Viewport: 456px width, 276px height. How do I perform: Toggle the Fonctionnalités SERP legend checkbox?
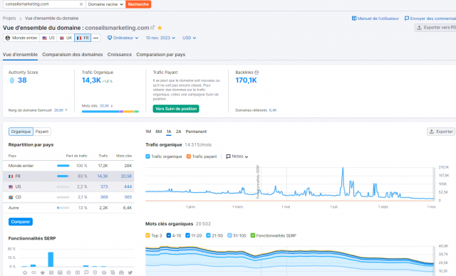pyautogui.click(x=253, y=235)
